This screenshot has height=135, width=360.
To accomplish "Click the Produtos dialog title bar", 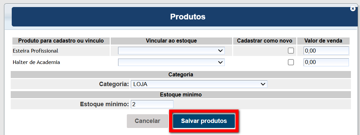I will [x=188, y=17].
